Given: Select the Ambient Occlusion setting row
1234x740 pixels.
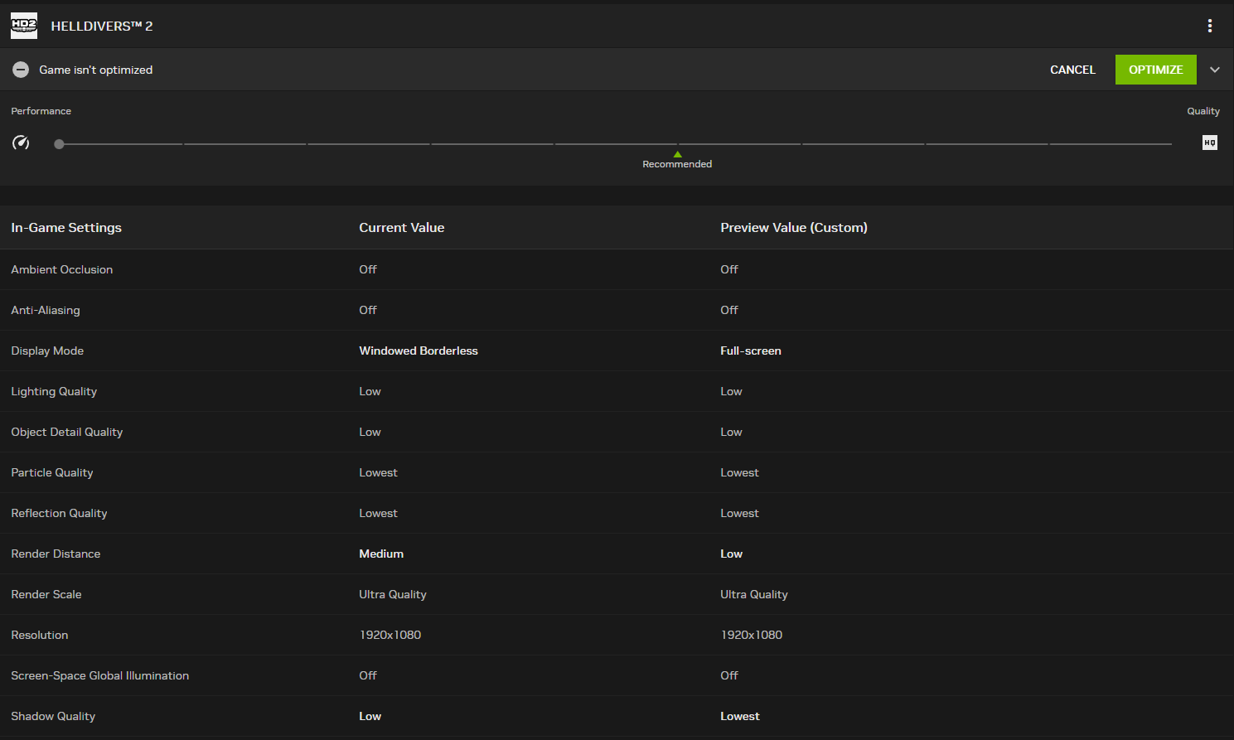Looking at the screenshot, I should [x=62, y=269].
